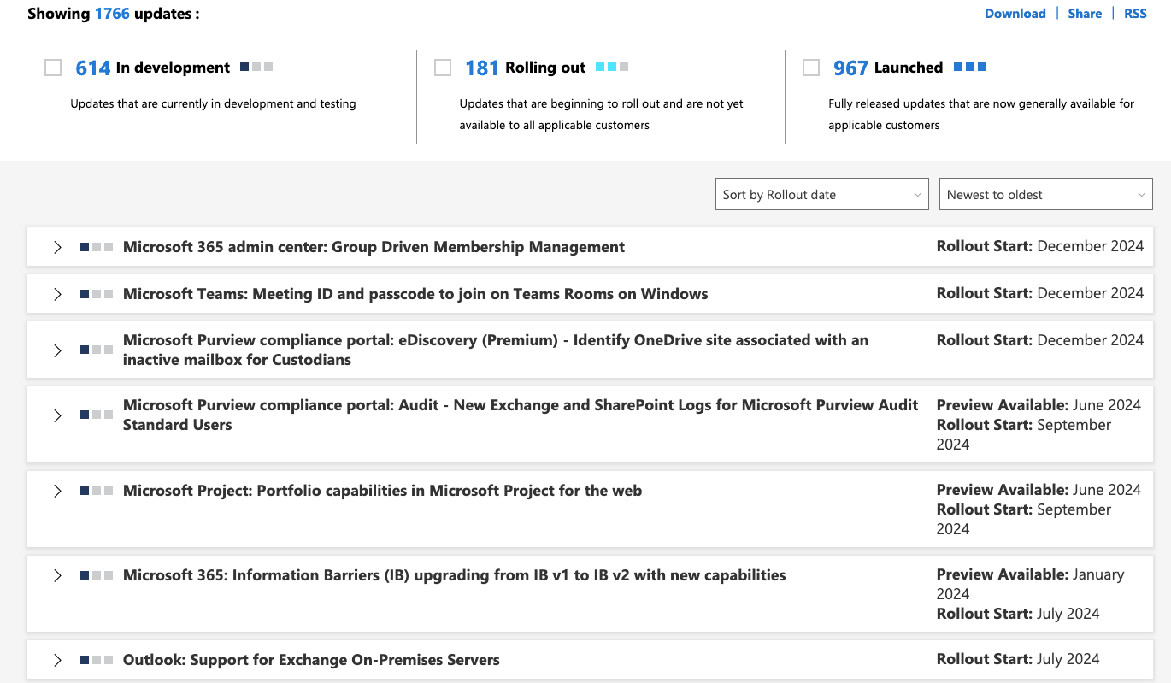Click Preview Available January 2024 for Information Barriers
Screen dimensions: 1171x683
point(1031,584)
